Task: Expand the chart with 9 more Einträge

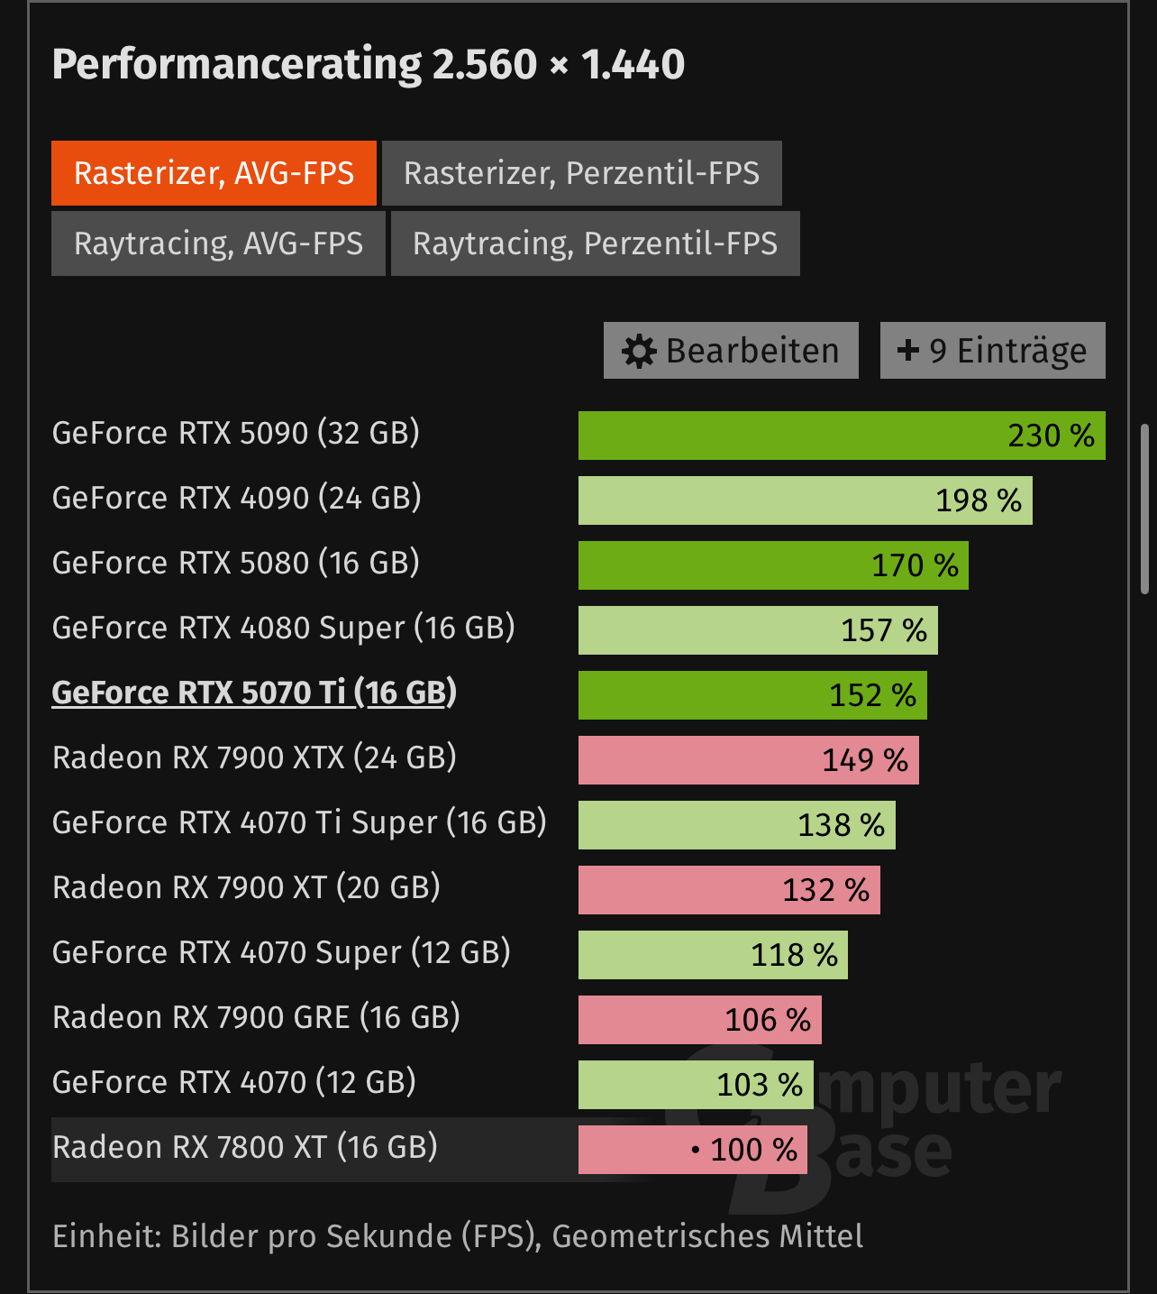Action: pyautogui.click(x=993, y=350)
